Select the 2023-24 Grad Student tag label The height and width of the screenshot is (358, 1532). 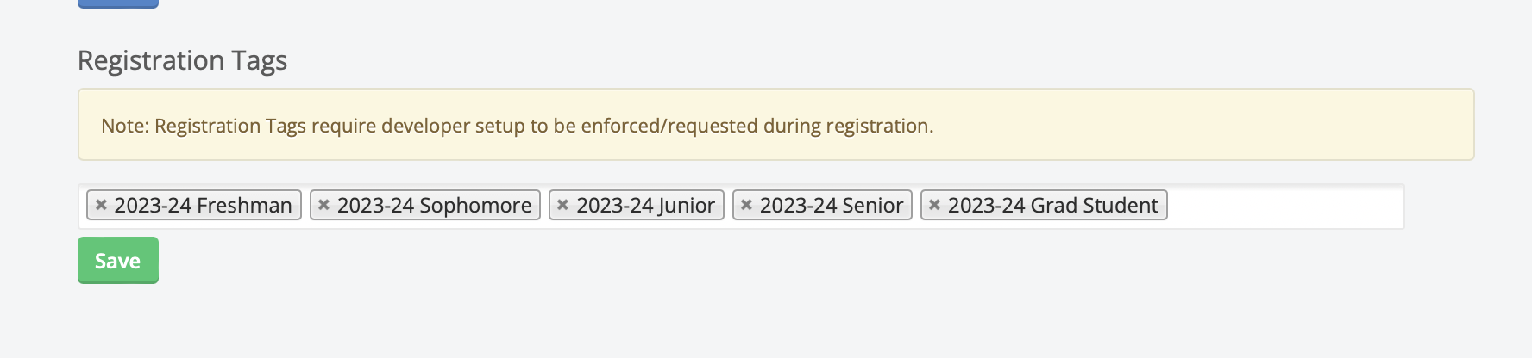(x=1052, y=206)
